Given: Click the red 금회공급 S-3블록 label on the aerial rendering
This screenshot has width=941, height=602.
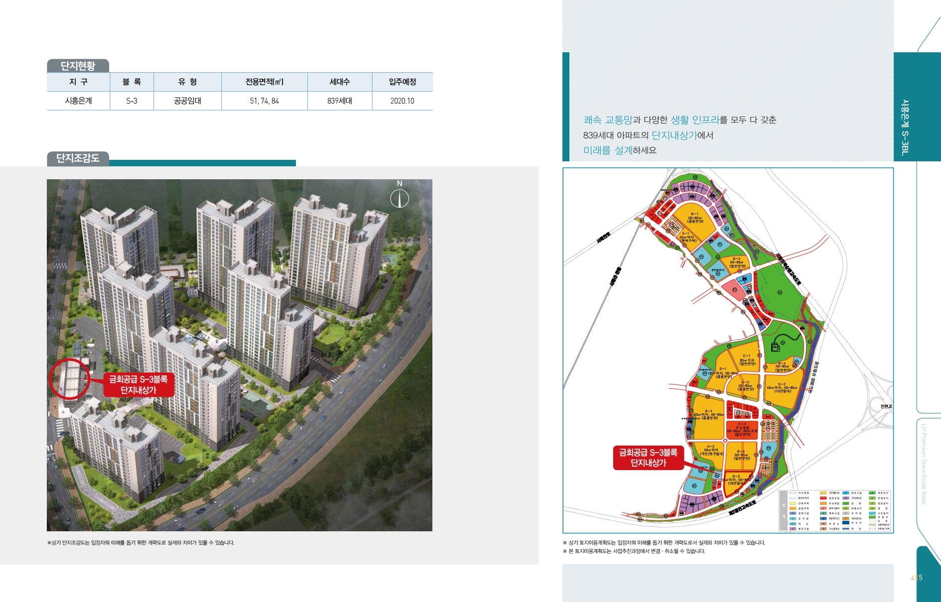Looking at the screenshot, I should tap(138, 384).
